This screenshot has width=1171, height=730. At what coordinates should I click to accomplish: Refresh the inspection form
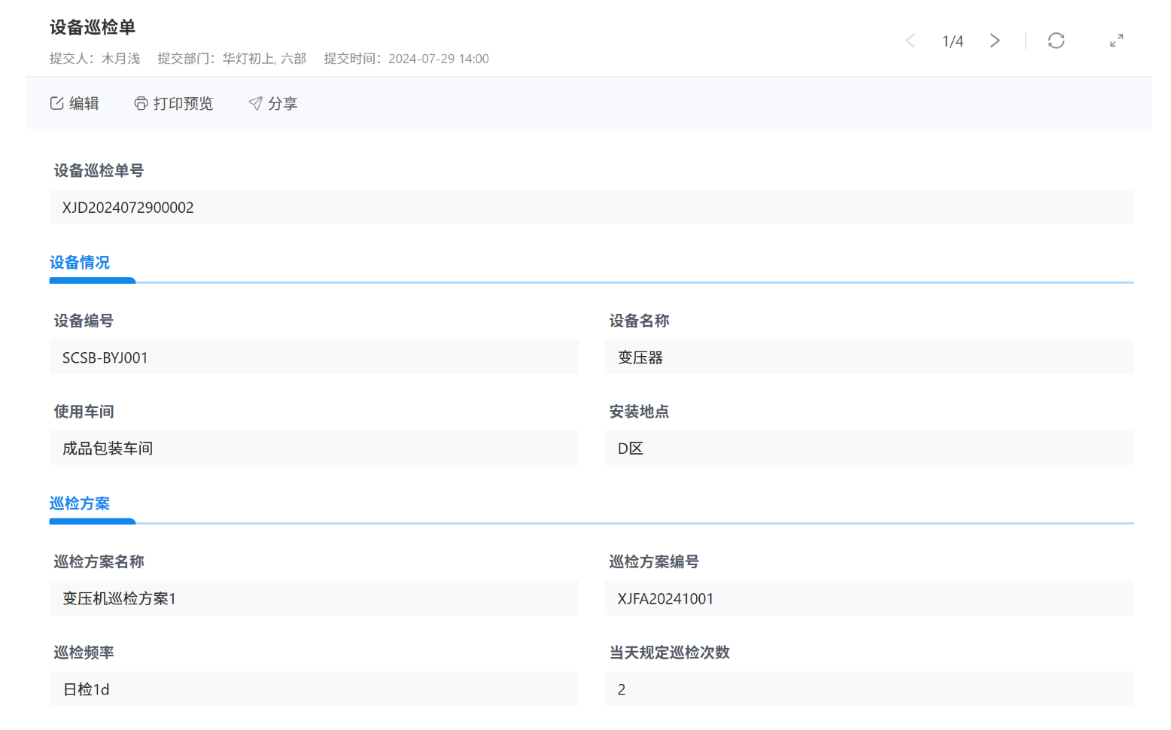[x=1056, y=41]
